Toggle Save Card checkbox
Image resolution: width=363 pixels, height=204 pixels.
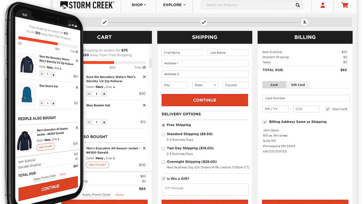(328, 109)
